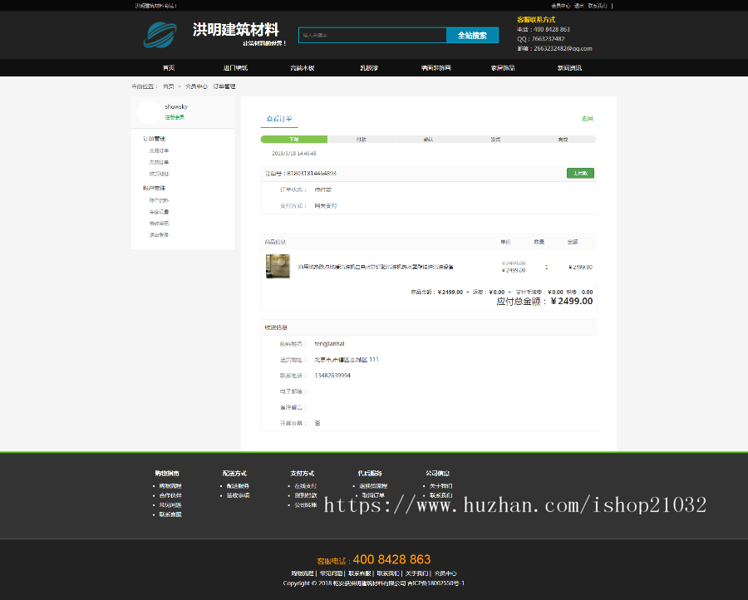
Task: Click 首页 in the breadcrumb
Action: (169, 86)
